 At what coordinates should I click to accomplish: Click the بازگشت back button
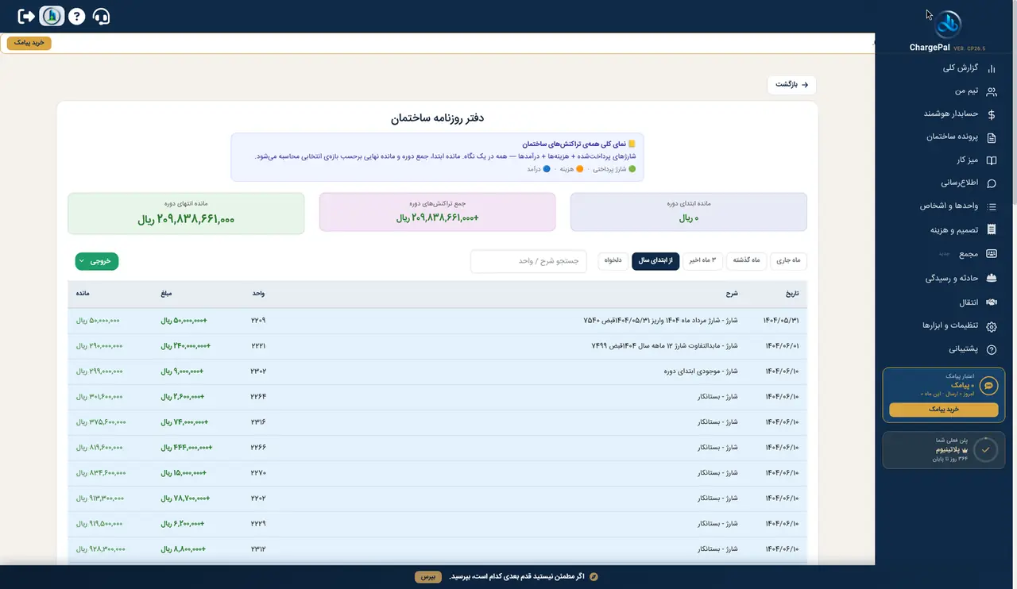791,84
